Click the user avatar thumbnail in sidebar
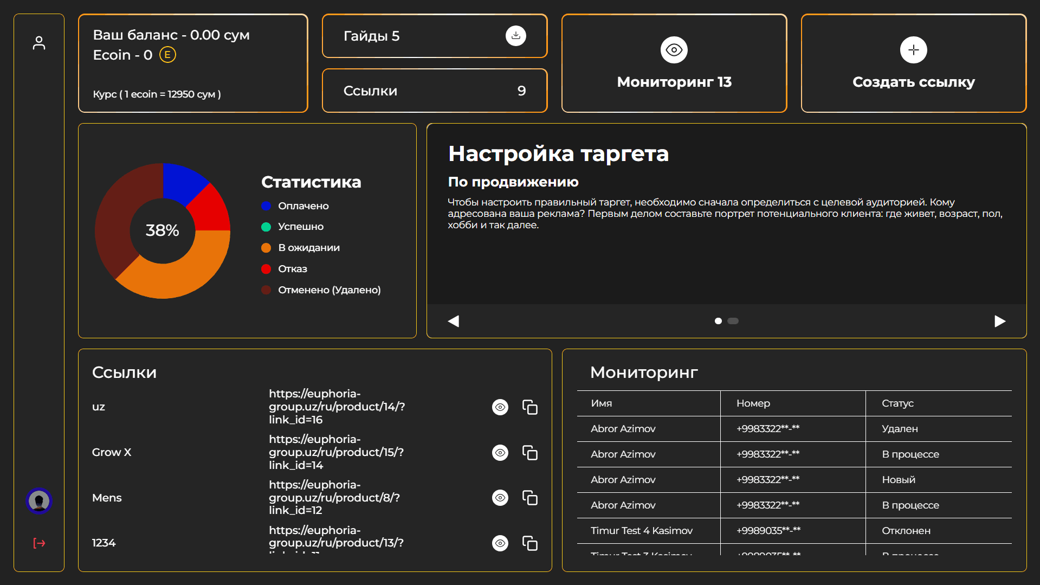 pyautogui.click(x=39, y=500)
